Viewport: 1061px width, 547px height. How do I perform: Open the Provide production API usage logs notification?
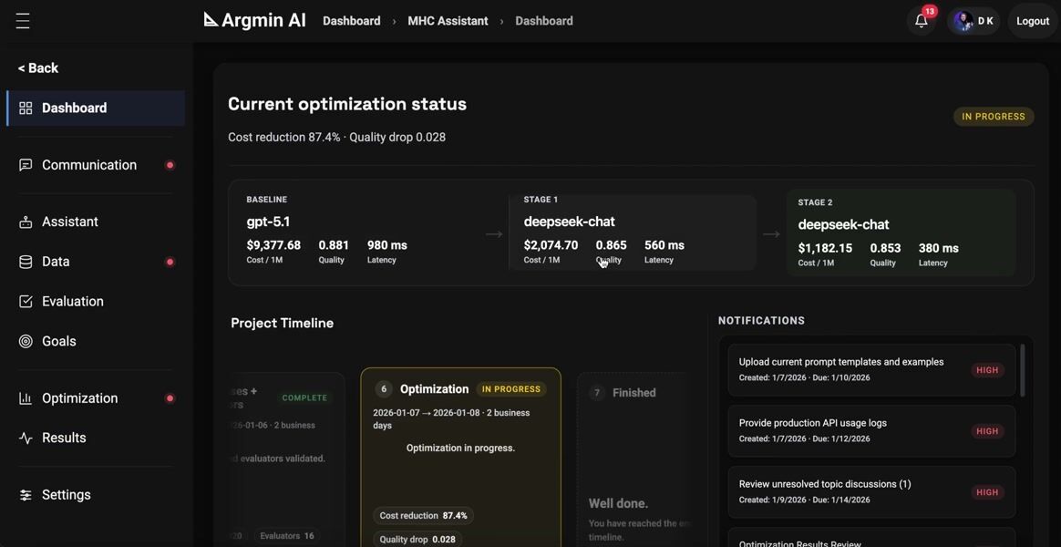[x=870, y=431]
